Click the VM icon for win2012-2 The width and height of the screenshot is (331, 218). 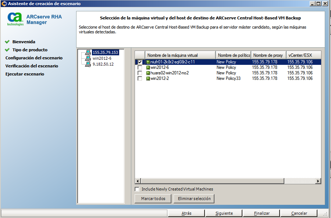pyautogui.click(x=148, y=78)
